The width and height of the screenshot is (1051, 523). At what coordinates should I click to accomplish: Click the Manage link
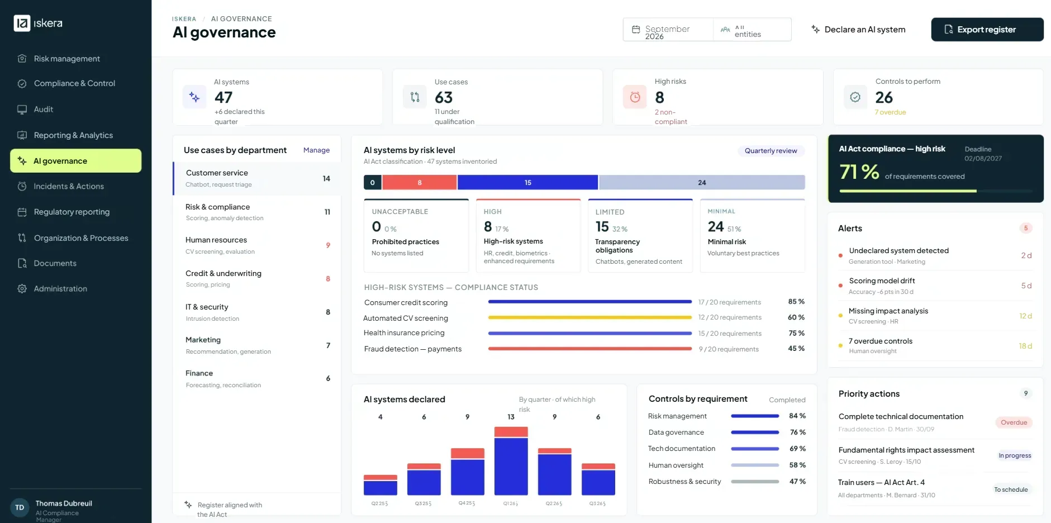pos(316,150)
